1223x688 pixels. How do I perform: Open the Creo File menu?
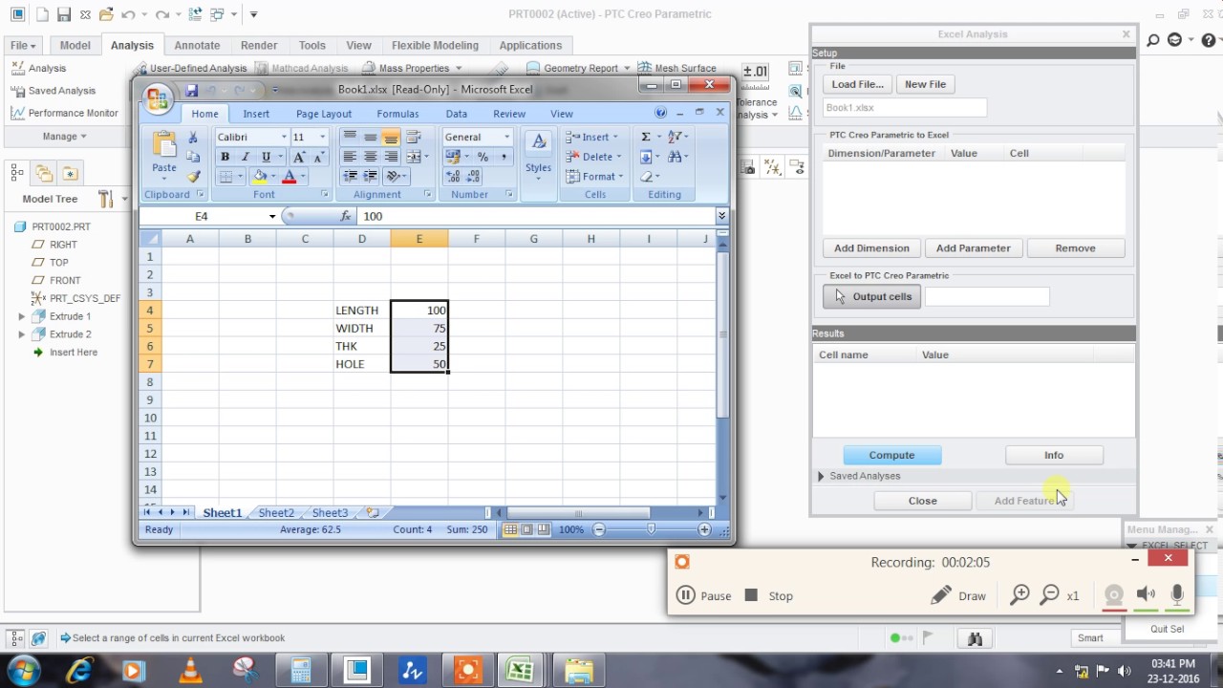23,45
